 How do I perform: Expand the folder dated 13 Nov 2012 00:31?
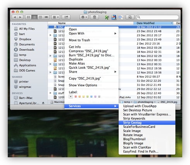[x=50, y=64]
